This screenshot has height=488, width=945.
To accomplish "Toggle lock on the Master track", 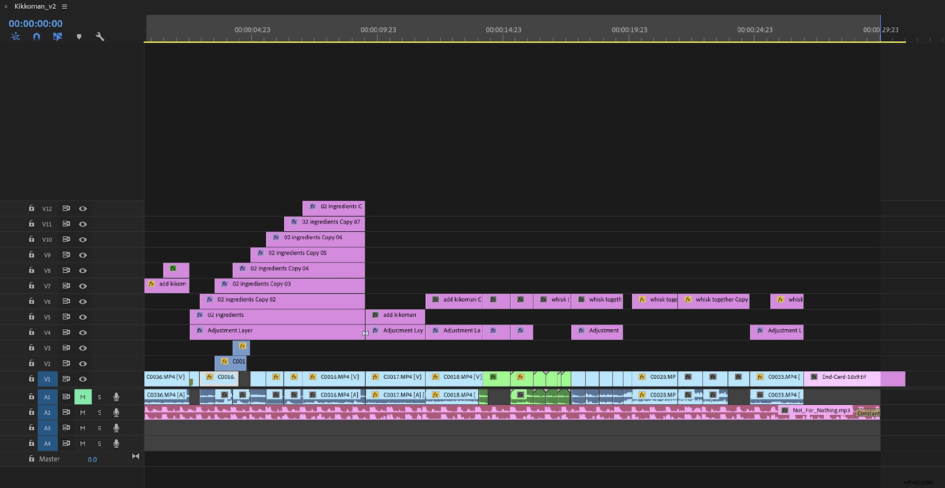I will 31,458.
